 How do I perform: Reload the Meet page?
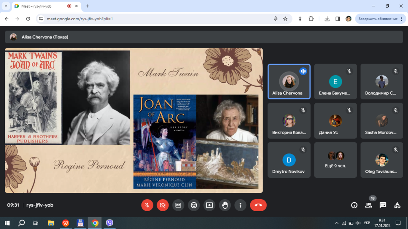[28, 19]
